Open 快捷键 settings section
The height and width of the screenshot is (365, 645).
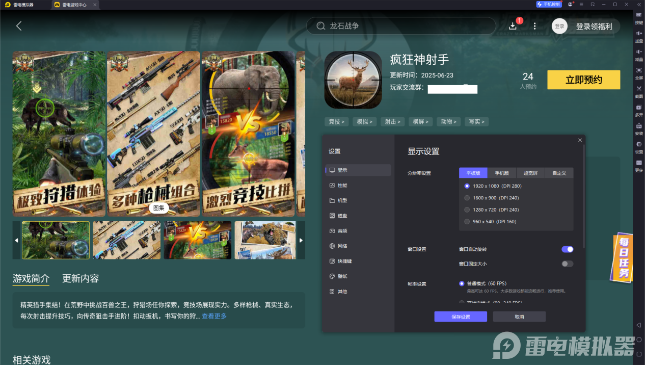pos(358,261)
